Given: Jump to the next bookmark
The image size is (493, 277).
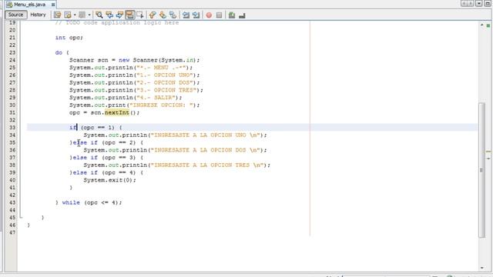Looking at the screenshot, I should point(163,15).
